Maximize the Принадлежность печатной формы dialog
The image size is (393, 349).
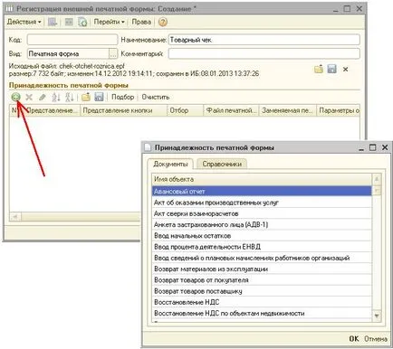click(x=373, y=147)
